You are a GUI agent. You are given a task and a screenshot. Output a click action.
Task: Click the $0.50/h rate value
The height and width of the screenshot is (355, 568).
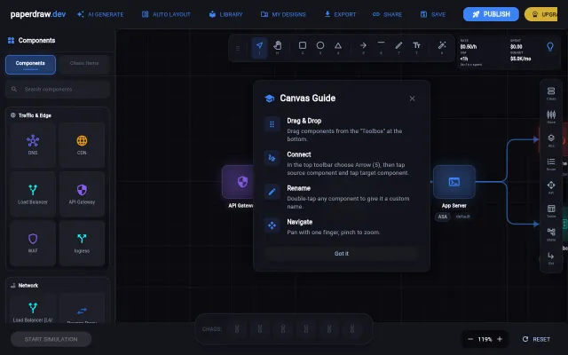coord(469,47)
